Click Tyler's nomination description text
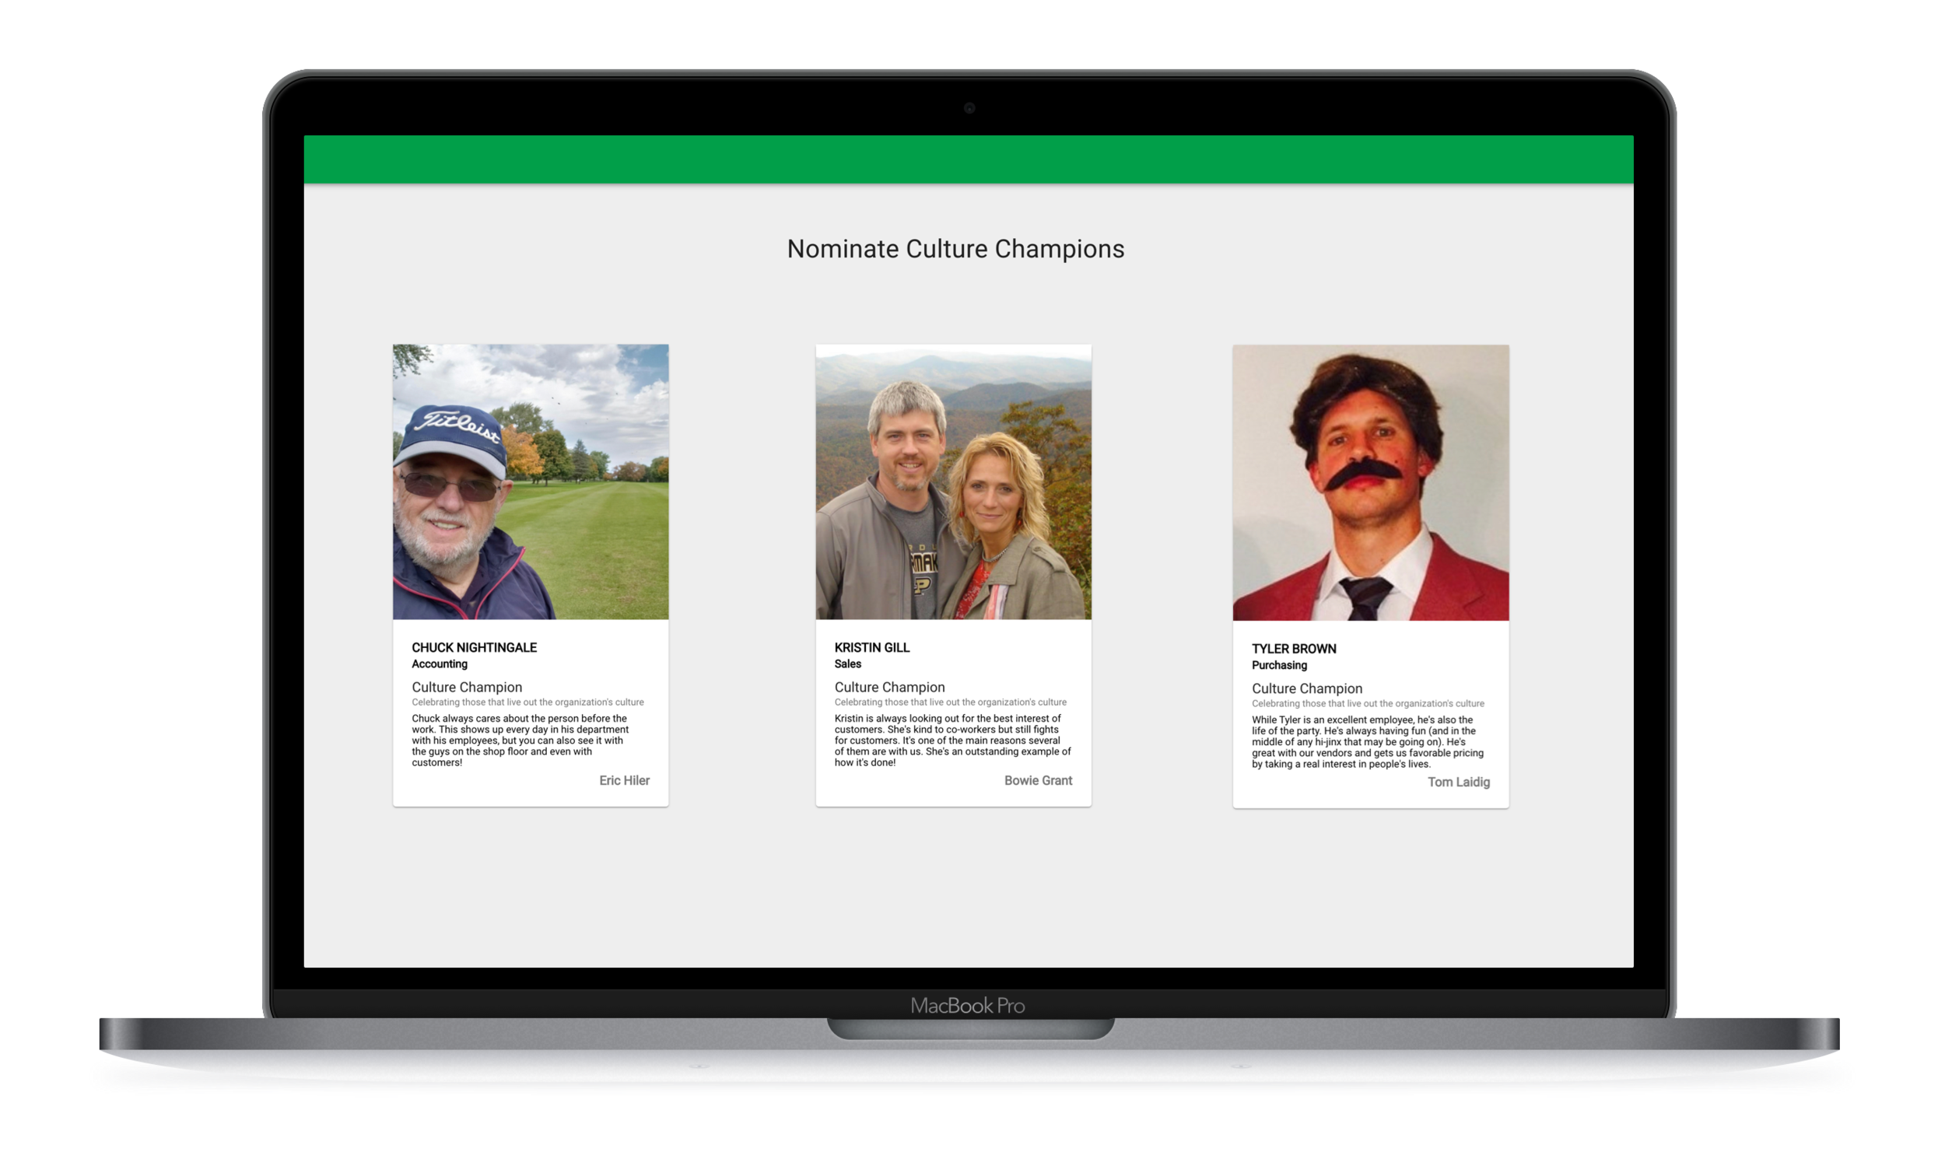This screenshot has width=1945, height=1152. point(1367,741)
